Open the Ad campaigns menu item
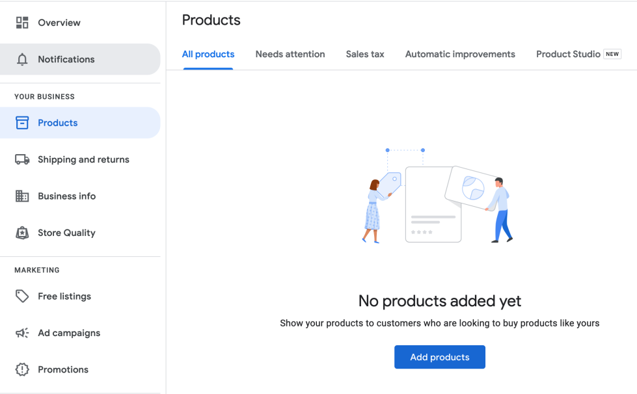 [69, 333]
